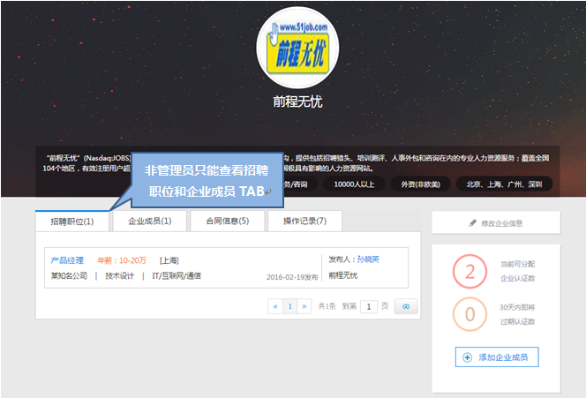586x398 pixels.
Task: Switch to the 企业成员(1) tab
Action: coord(150,222)
